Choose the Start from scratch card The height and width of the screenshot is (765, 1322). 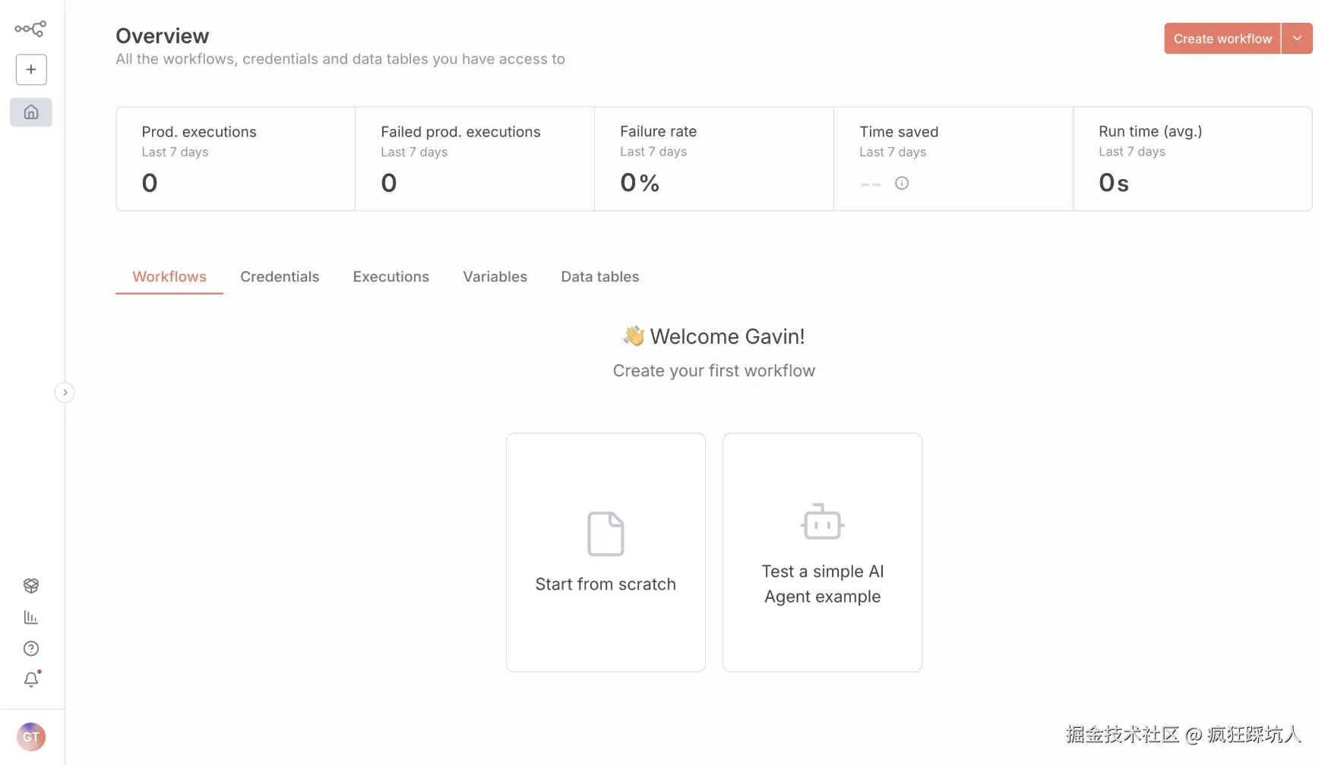tap(606, 552)
